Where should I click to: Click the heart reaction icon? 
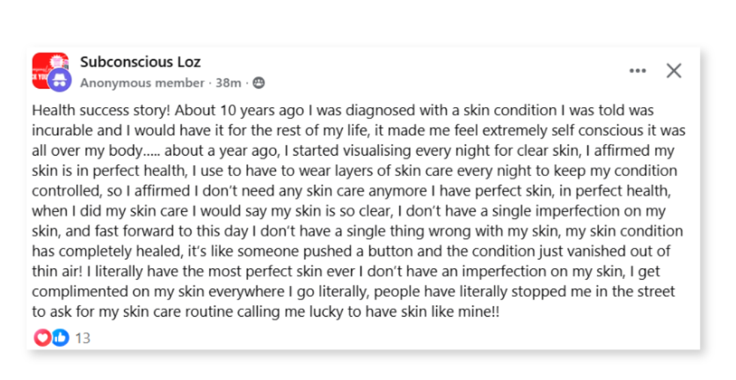(x=42, y=338)
